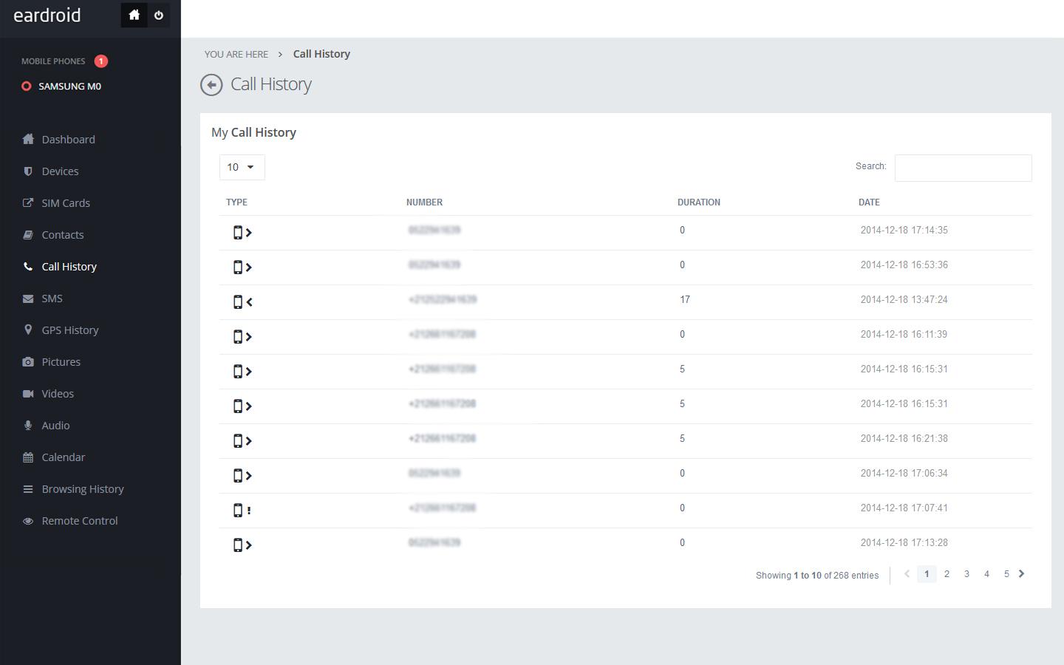
Task: Sort table by NUMBER column
Action: [x=424, y=202]
